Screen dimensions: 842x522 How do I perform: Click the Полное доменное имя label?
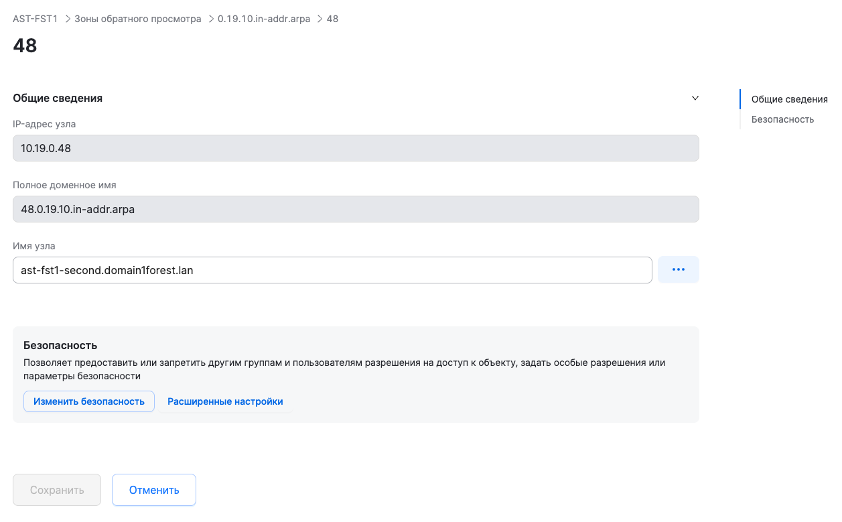click(x=64, y=185)
